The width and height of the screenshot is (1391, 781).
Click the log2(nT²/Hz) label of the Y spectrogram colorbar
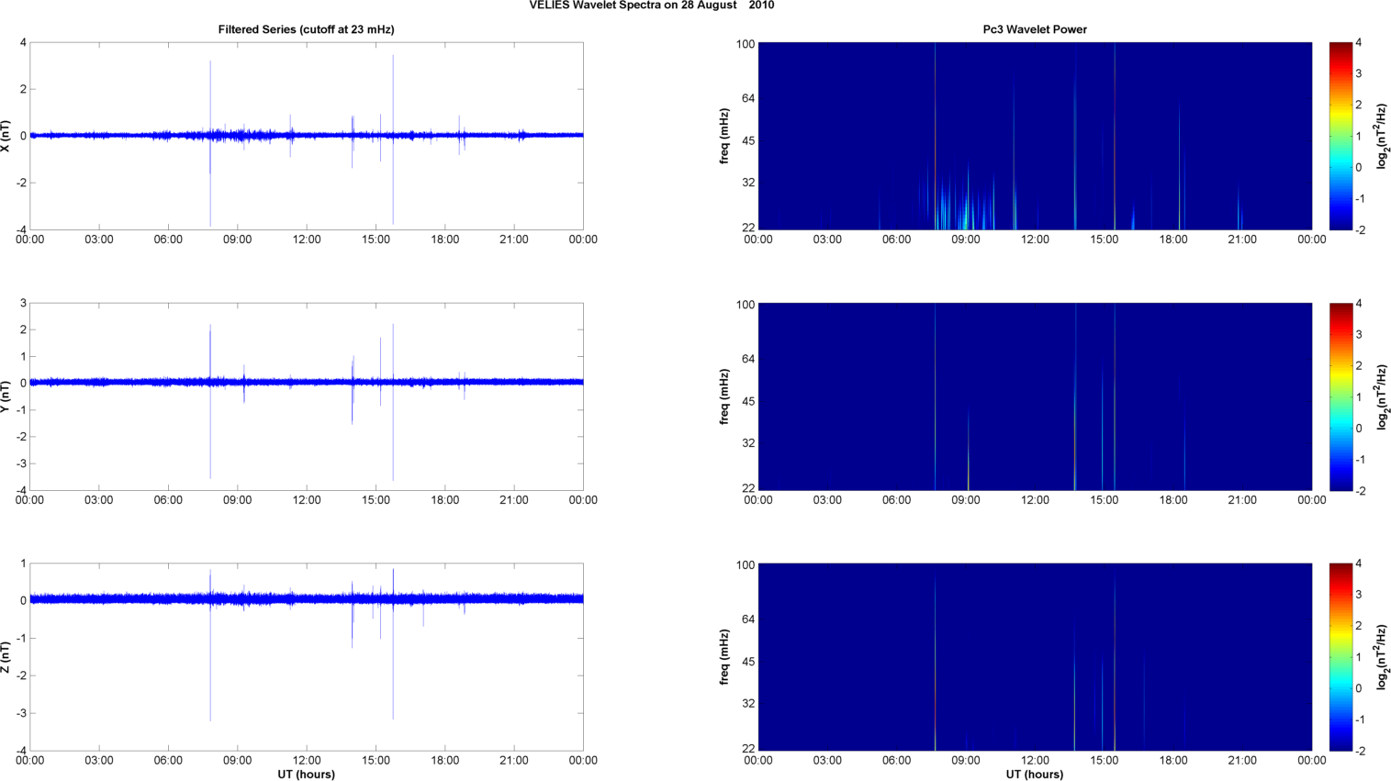[1381, 396]
